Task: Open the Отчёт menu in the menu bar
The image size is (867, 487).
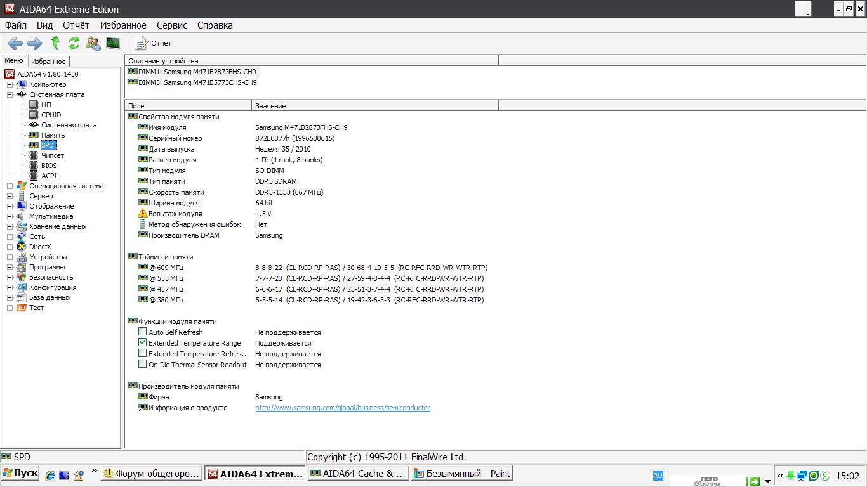Action: pyautogui.click(x=76, y=25)
